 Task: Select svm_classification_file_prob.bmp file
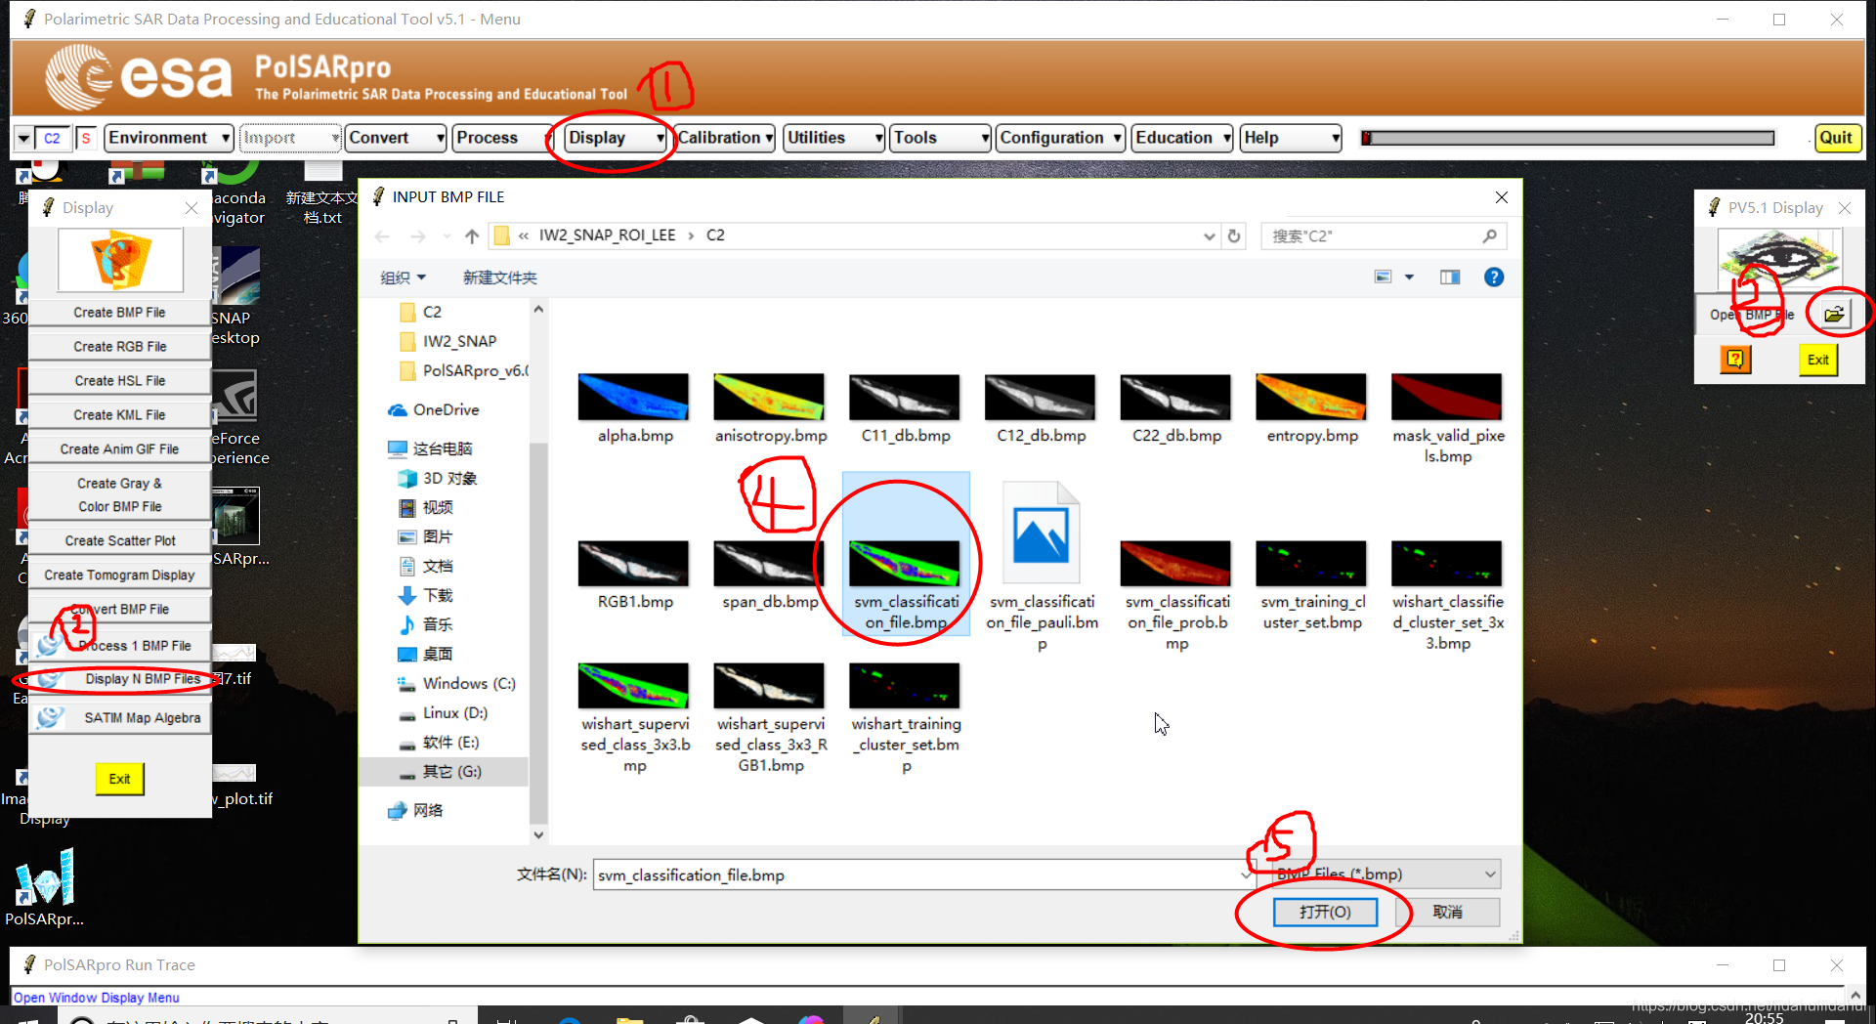click(1176, 595)
